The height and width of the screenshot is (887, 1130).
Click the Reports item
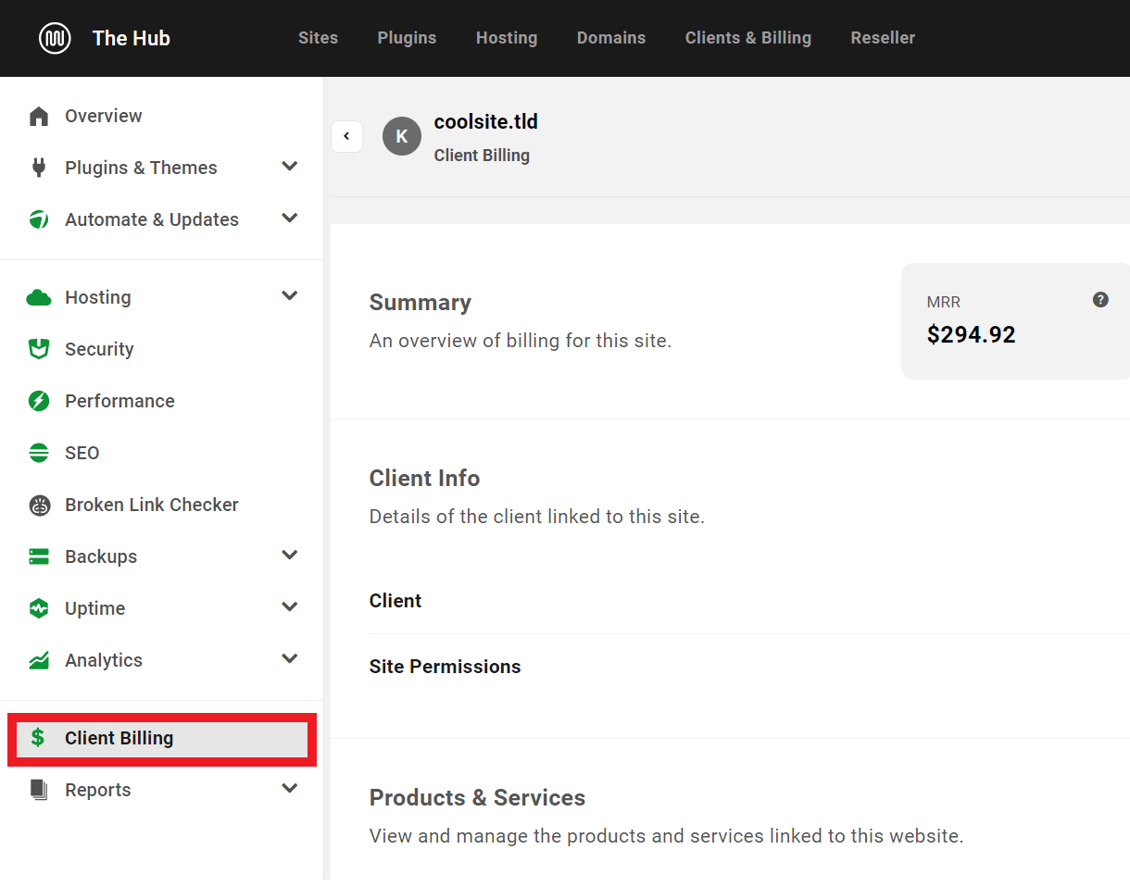(x=97, y=790)
